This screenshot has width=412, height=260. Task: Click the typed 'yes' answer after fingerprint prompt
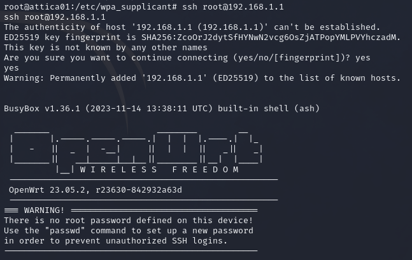click(362, 58)
